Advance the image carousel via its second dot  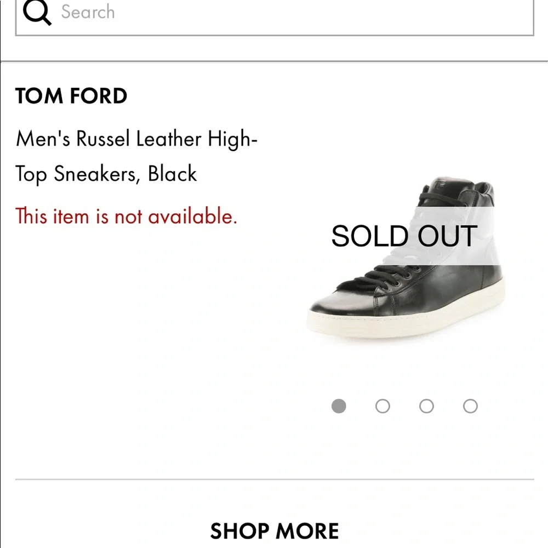coord(383,406)
